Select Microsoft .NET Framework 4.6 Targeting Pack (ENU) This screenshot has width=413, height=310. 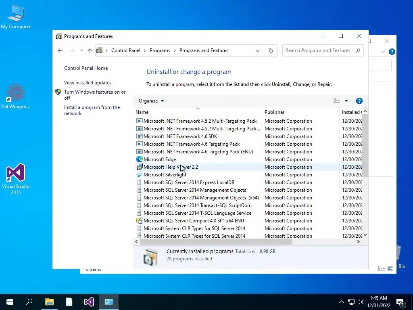click(x=198, y=152)
